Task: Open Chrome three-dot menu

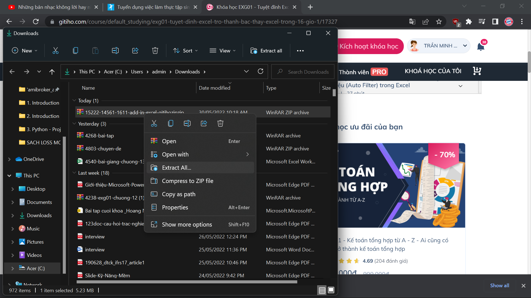Action: coord(522,22)
